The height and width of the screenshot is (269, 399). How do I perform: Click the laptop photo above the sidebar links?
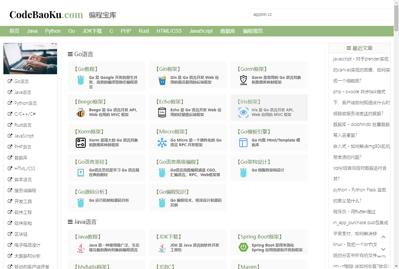[30, 58]
